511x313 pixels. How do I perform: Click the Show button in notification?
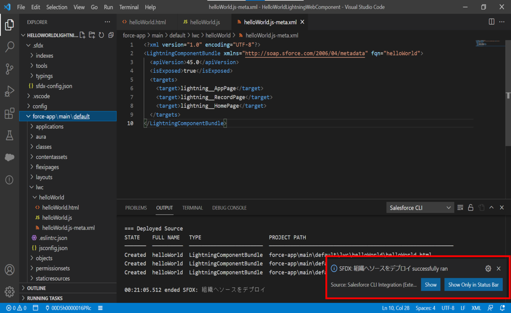tap(431, 284)
